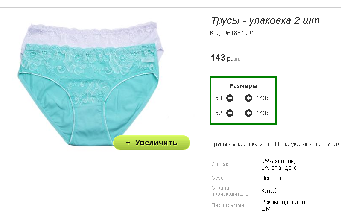
Task: Click the 143 р./шт. price
Action: (225, 58)
